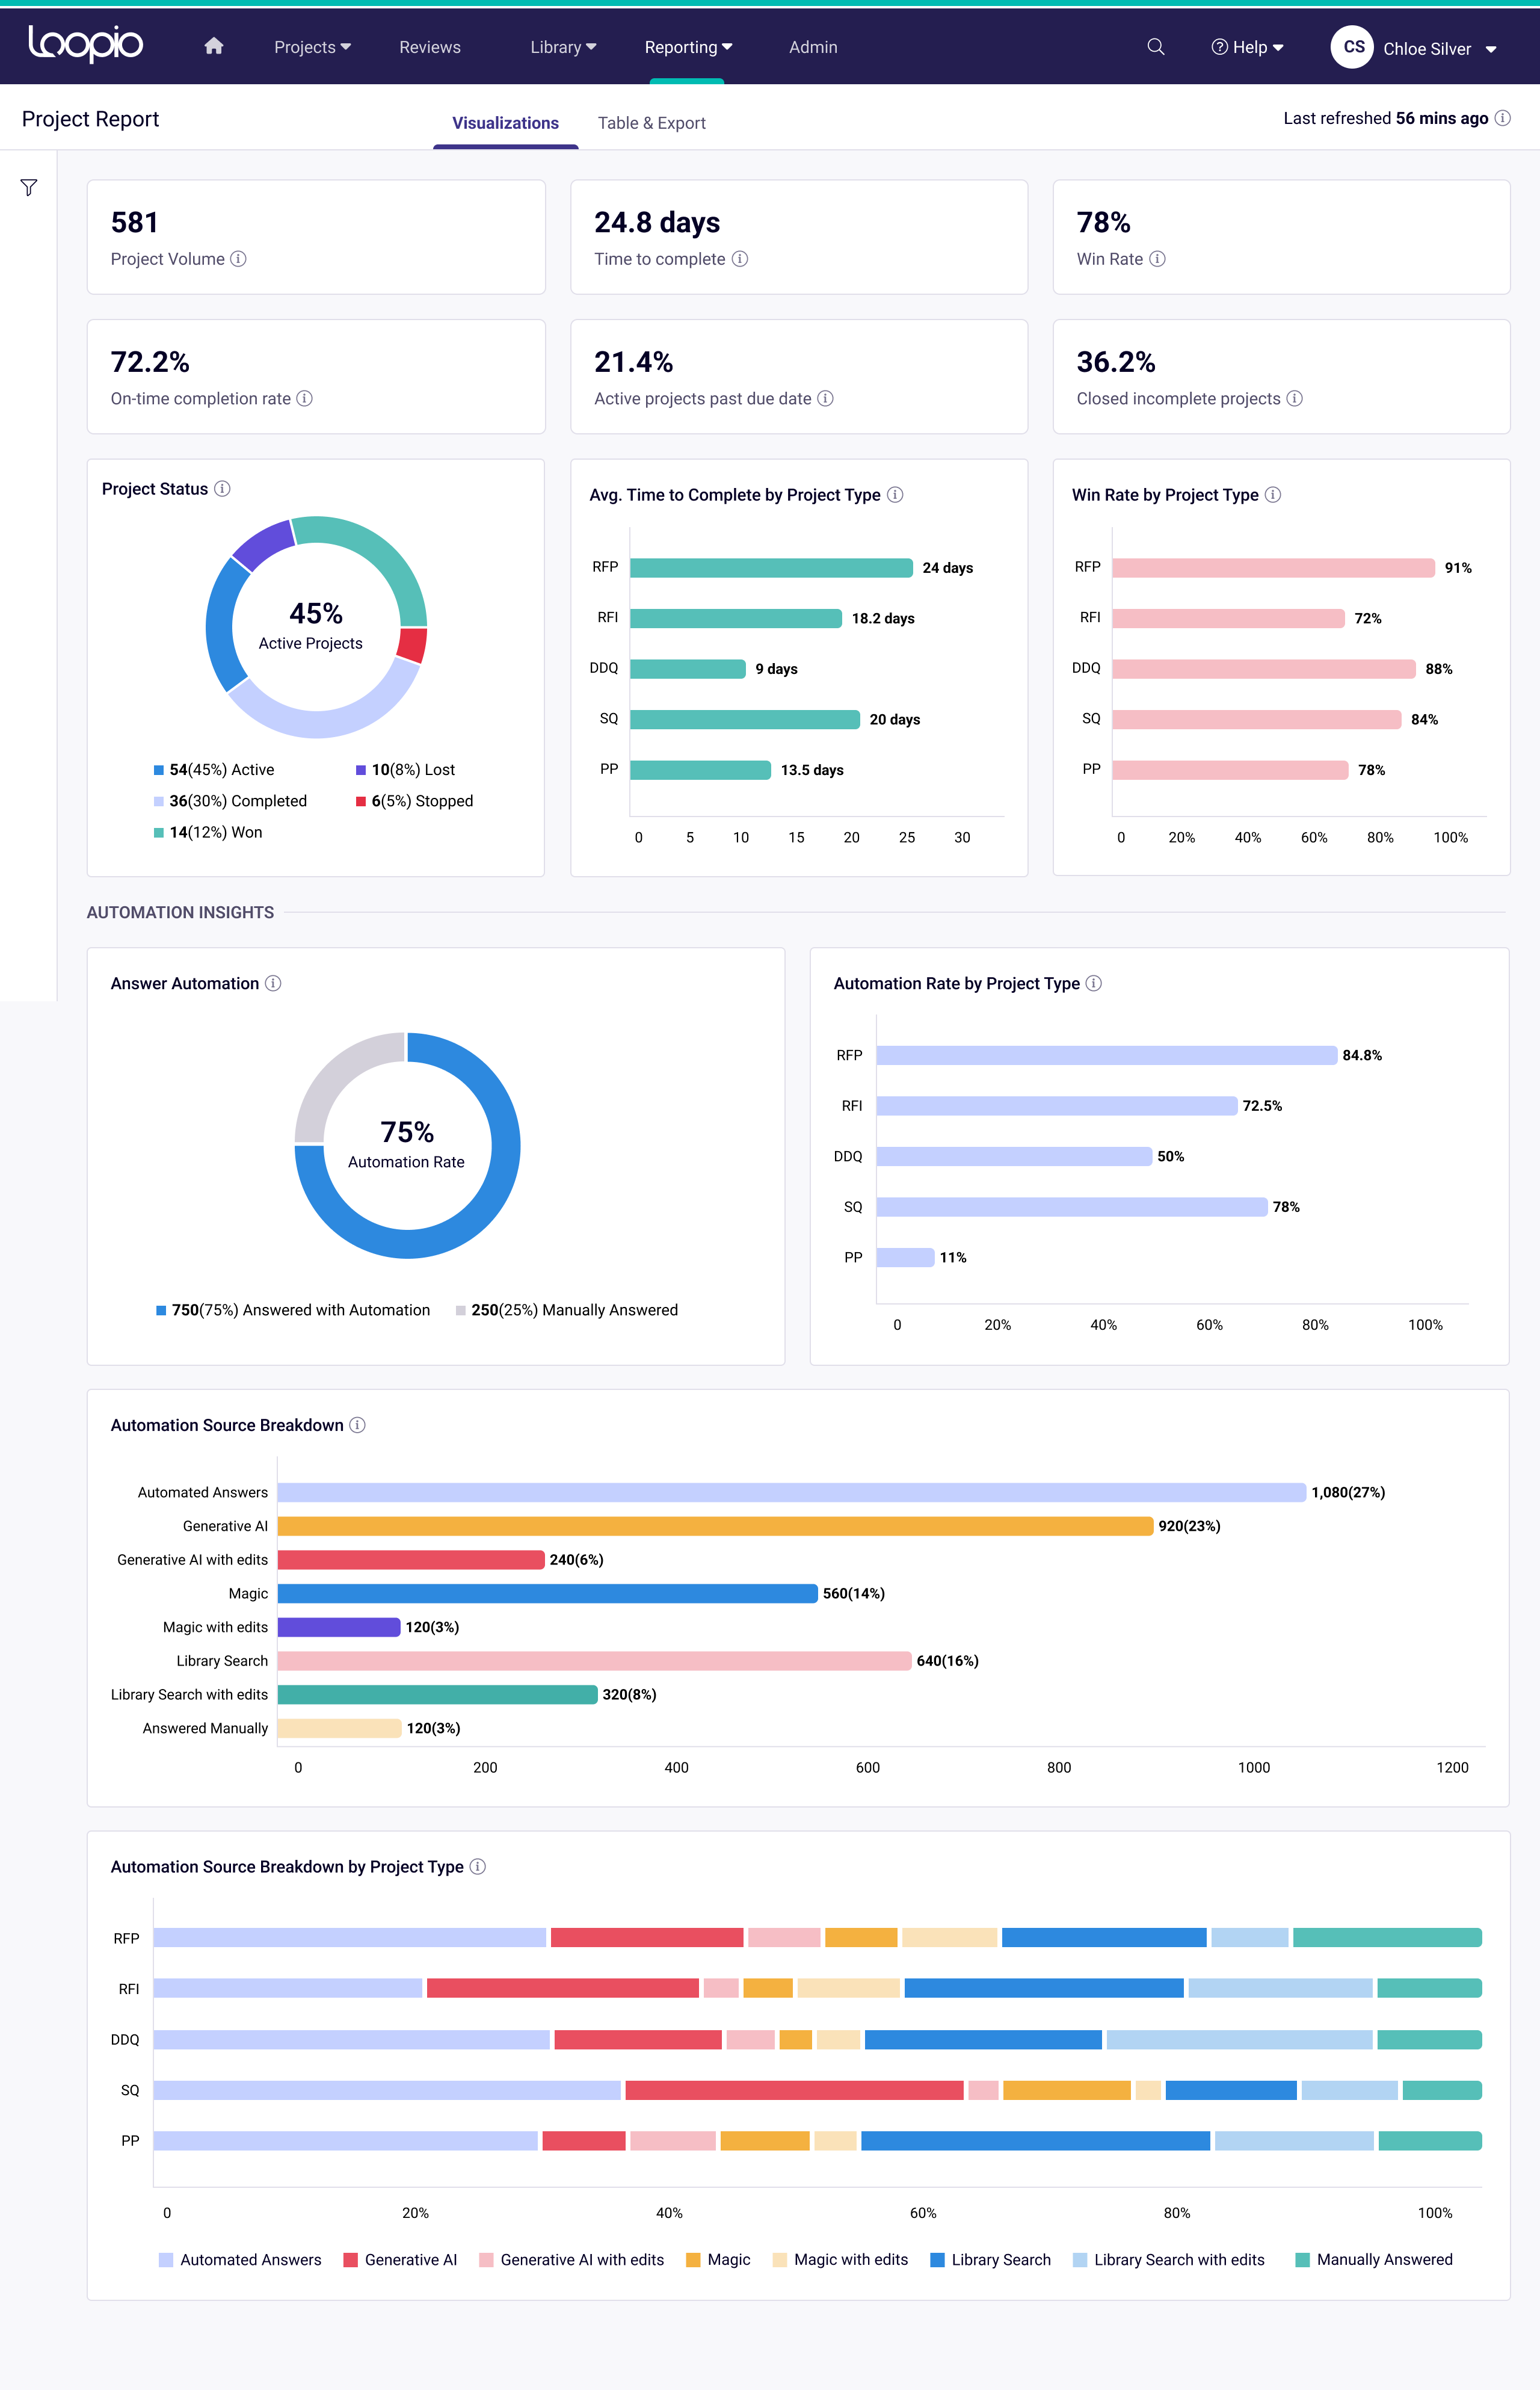Viewport: 1540px width, 2390px height.
Task: Open the search magnifier icon
Action: [1155, 47]
